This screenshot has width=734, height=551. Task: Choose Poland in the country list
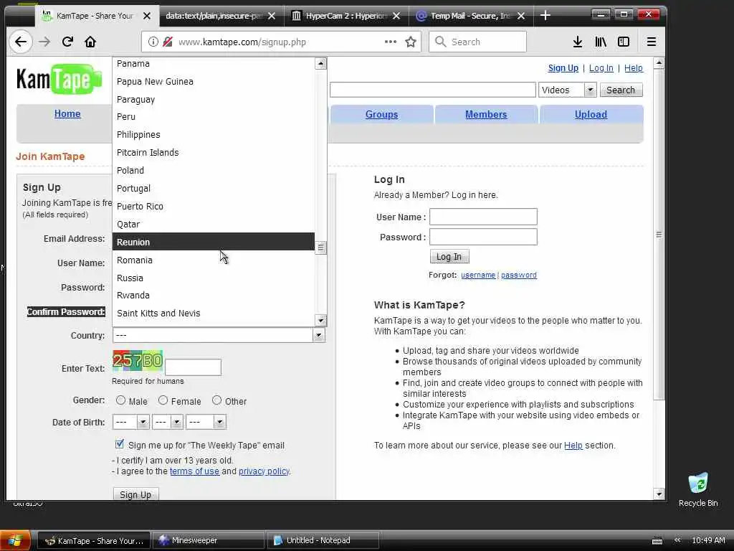[x=214, y=171]
